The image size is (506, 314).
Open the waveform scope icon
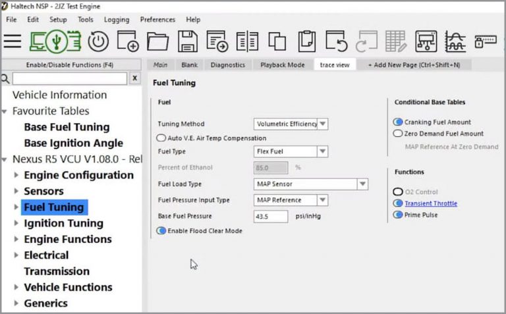coord(455,41)
